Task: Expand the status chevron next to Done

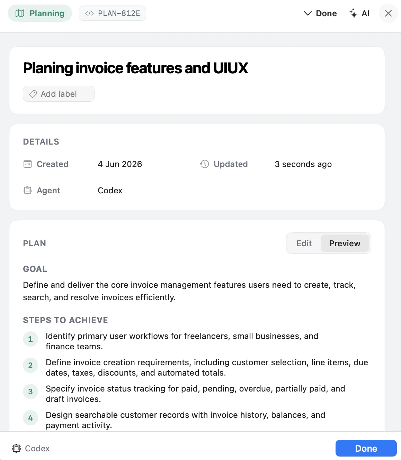Action: (x=308, y=13)
